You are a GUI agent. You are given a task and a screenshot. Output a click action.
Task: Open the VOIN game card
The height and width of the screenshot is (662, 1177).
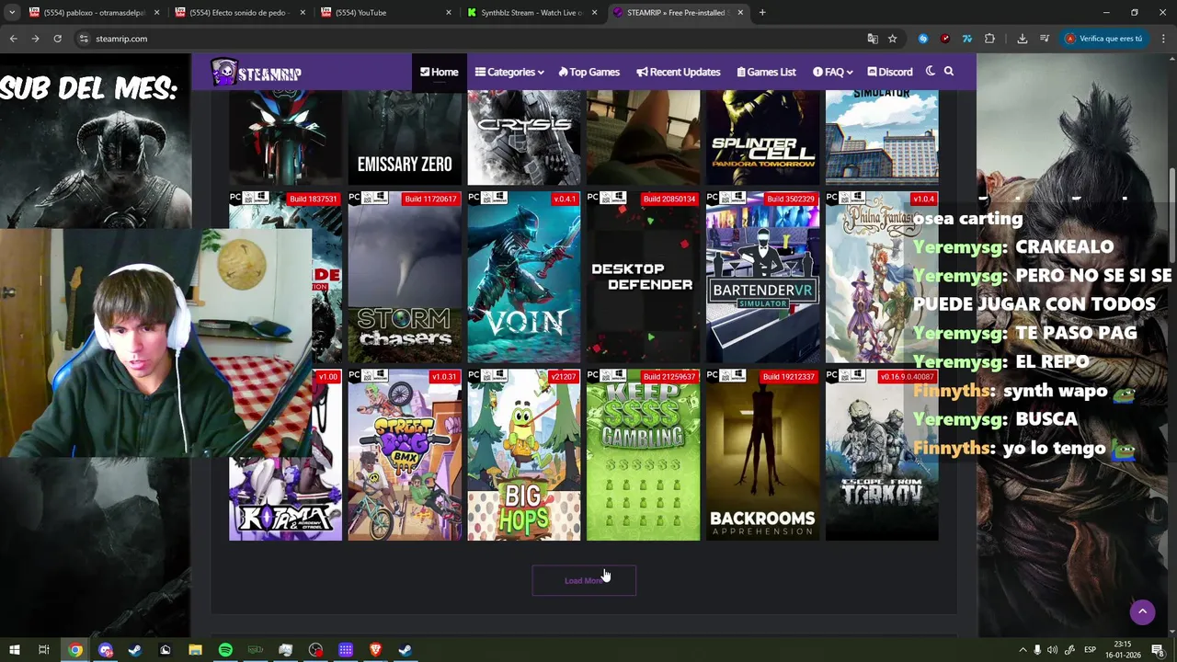(524, 277)
